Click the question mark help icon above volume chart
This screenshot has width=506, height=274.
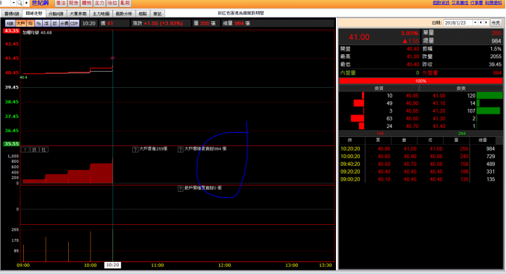25,150
